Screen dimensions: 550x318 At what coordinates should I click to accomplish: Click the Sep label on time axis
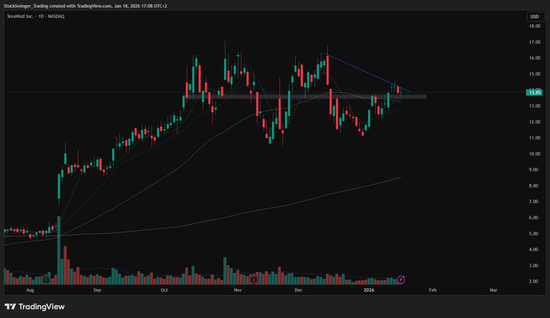pyautogui.click(x=97, y=290)
